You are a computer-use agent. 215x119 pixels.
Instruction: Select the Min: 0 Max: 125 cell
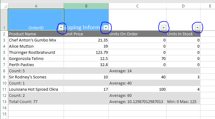(183, 102)
